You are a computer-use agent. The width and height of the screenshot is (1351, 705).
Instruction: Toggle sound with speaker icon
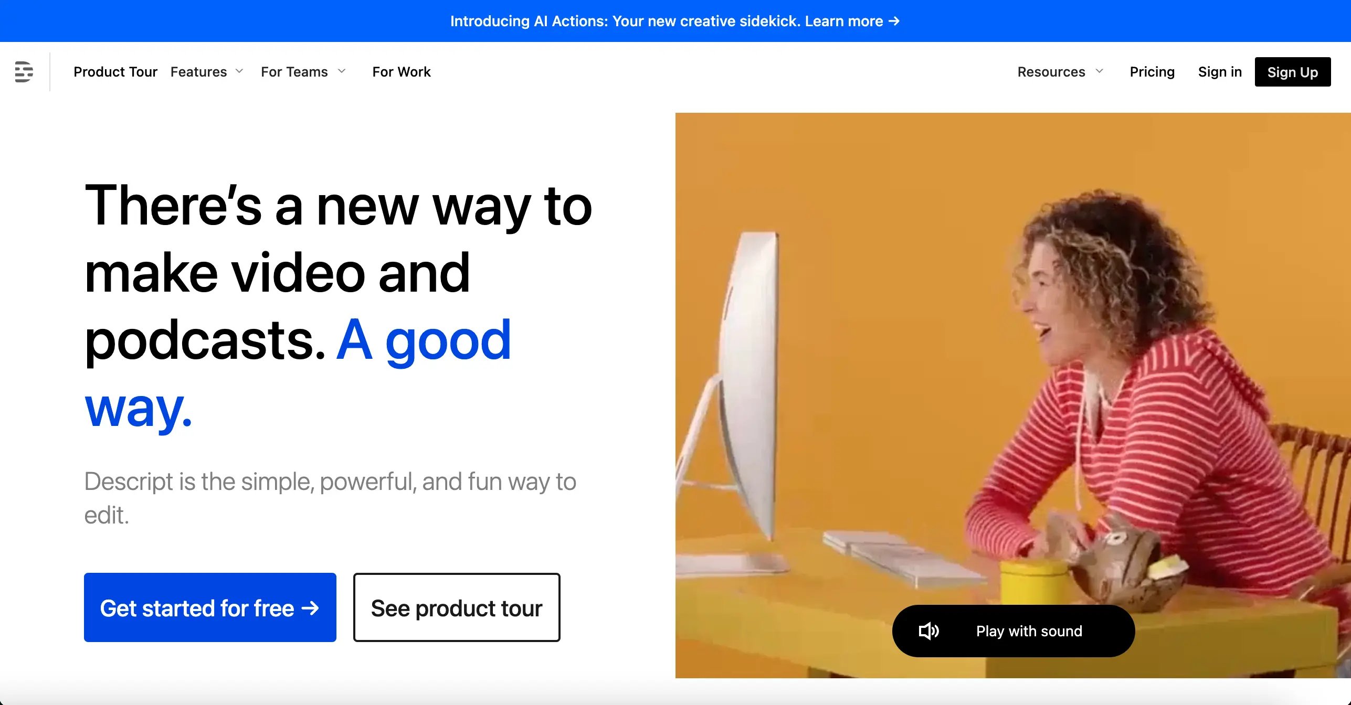click(x=930, y=630)
